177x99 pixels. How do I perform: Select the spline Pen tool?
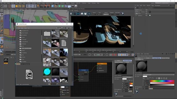(x=56, y=6)
